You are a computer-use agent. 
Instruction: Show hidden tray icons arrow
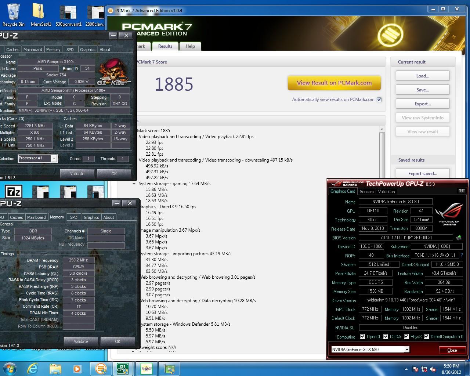coord(406,369)
